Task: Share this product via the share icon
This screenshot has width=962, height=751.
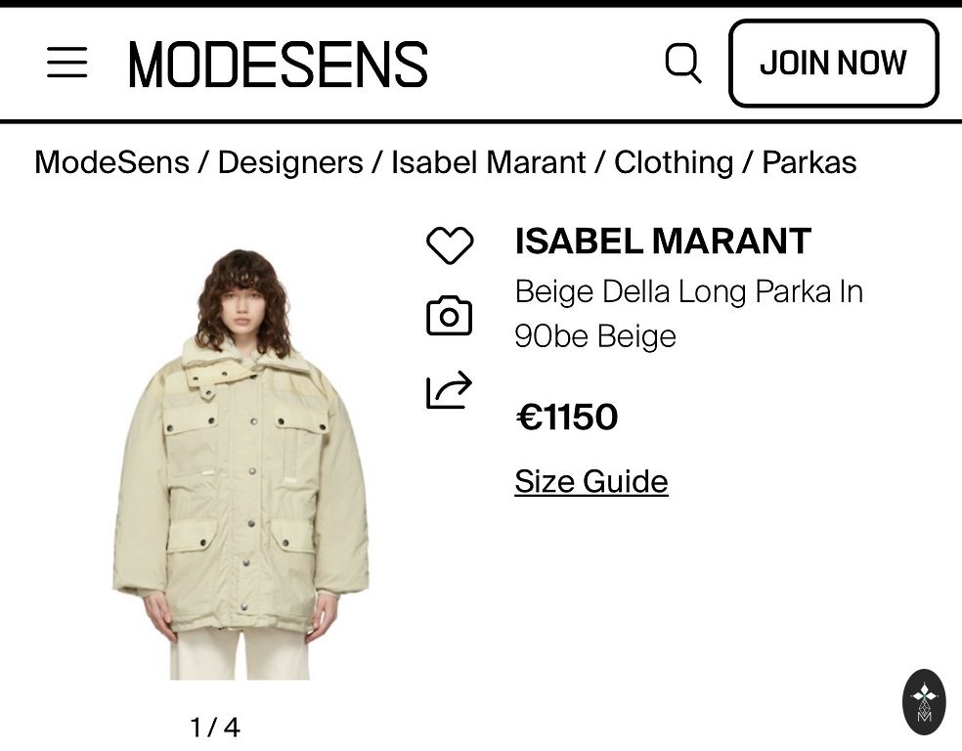Action: [450, 390]
